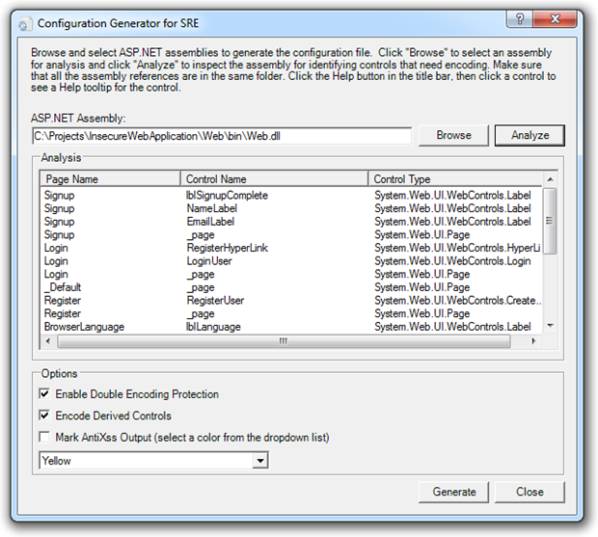Select the LoginUser control row
The image size is (598, 537).
pos(290,261)
